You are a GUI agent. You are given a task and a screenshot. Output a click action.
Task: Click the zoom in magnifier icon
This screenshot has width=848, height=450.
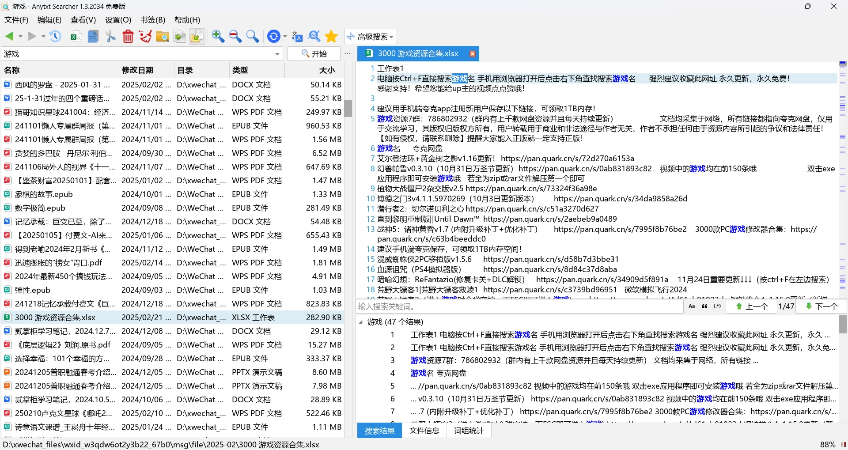coord(218,37)
